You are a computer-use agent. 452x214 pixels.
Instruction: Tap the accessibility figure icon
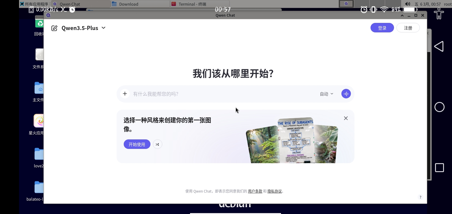(x=439, y=14)
